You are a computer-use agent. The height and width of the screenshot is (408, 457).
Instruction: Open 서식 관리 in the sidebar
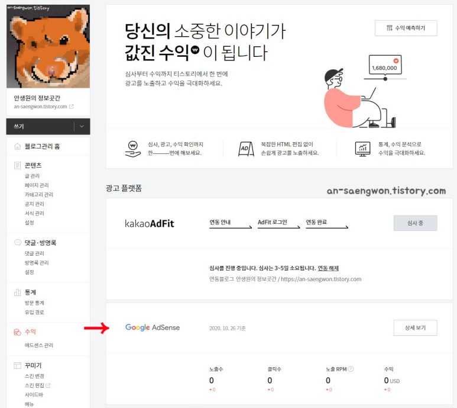[x=34, y=213]
